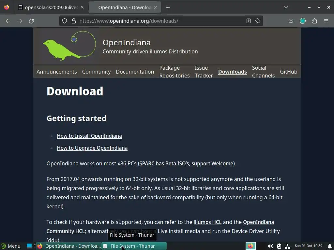
Task: Switch to the opensolaris2009.06livecd tab
Action: [x=51, y=7]
